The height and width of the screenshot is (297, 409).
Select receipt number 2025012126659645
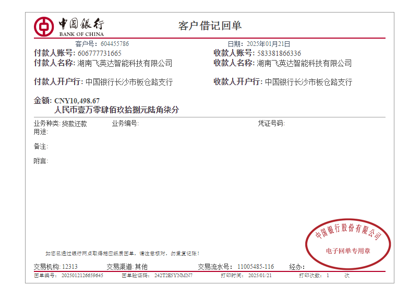pos(82,276)
